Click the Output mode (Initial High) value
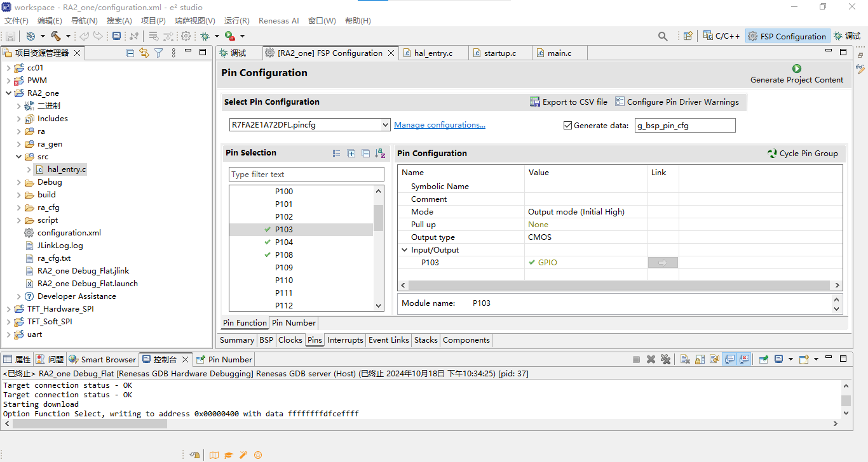Screen dimensions: 868x462 point(576,212)
